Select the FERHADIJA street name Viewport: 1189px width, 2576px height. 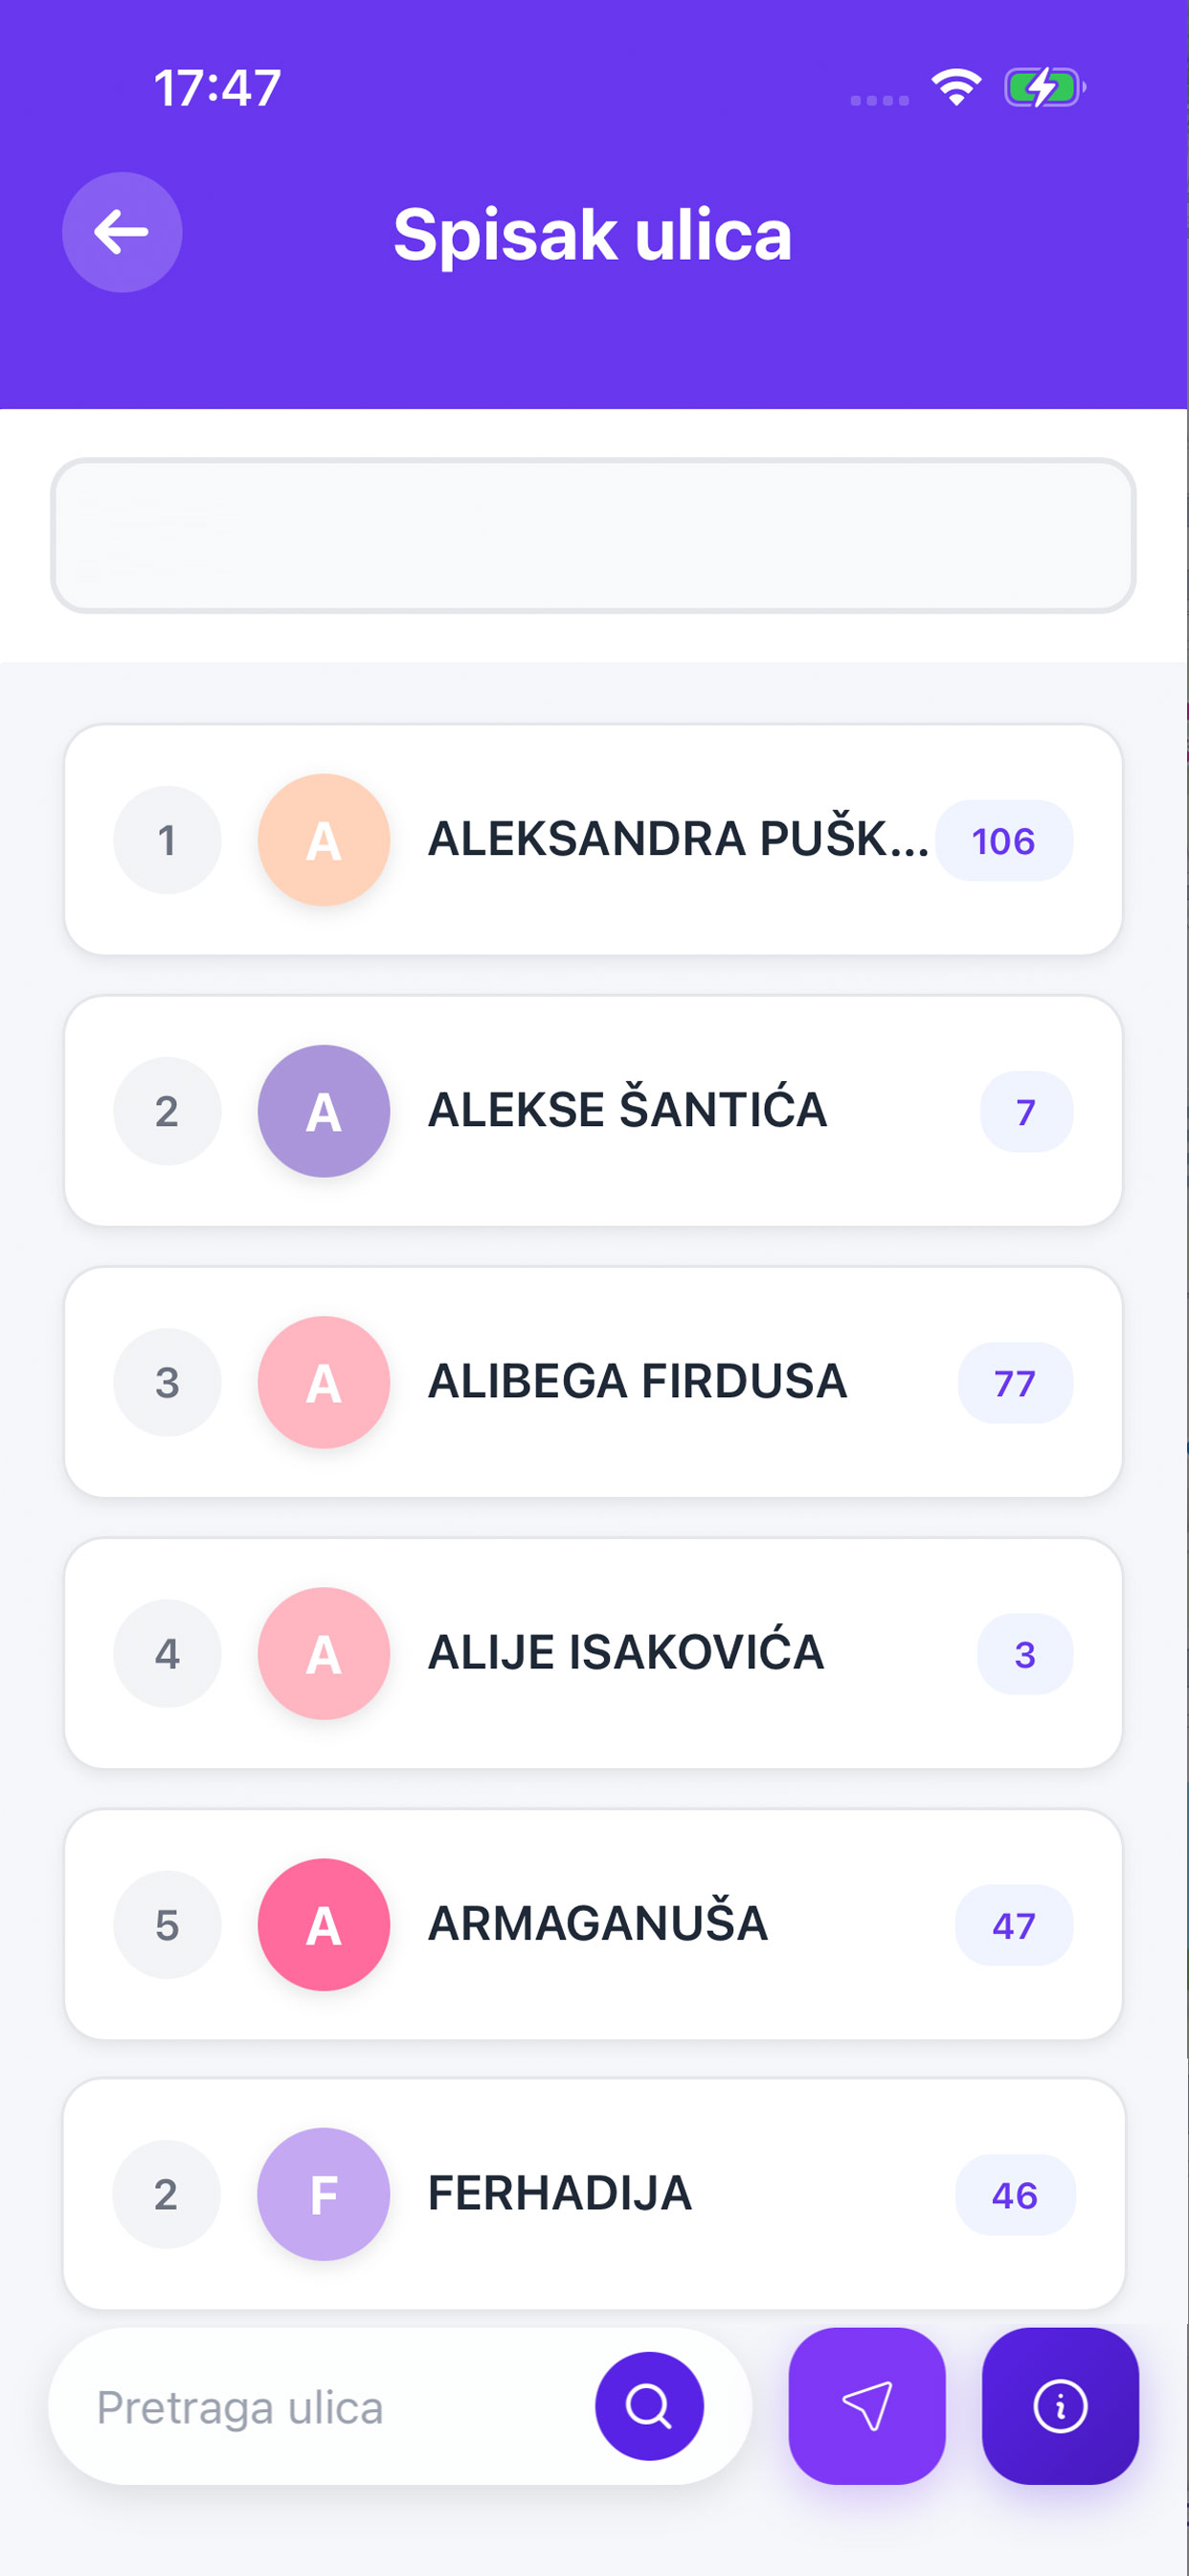click(559, 2194)
